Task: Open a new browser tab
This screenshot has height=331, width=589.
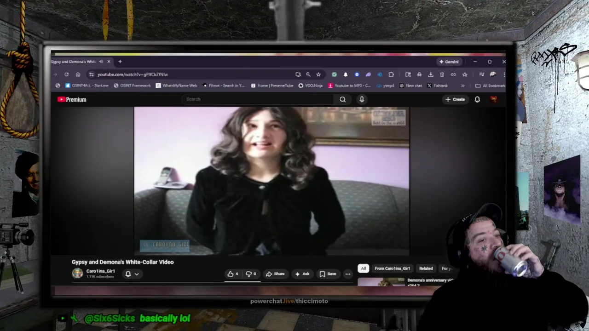Action: pos(120,62)
